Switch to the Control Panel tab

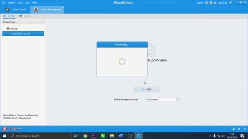[x=15, y=10]
